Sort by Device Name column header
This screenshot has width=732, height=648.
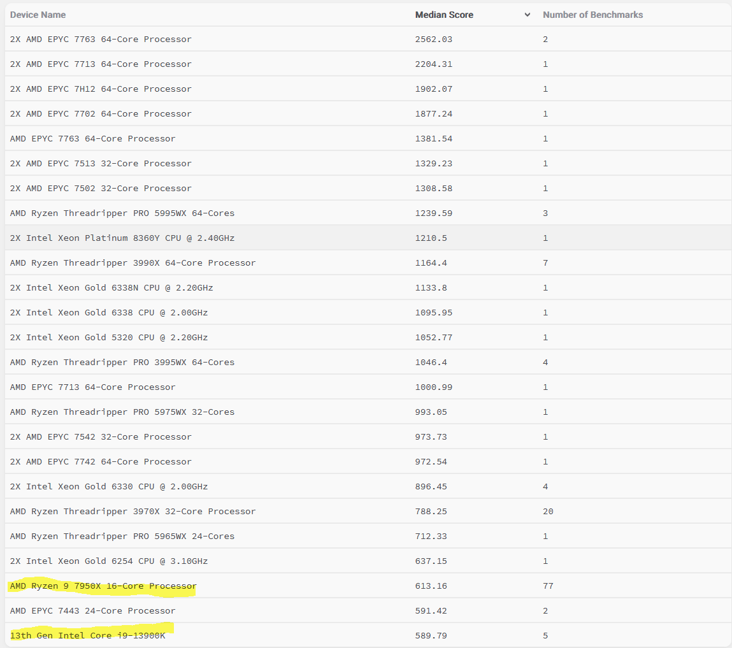[38, 15]
